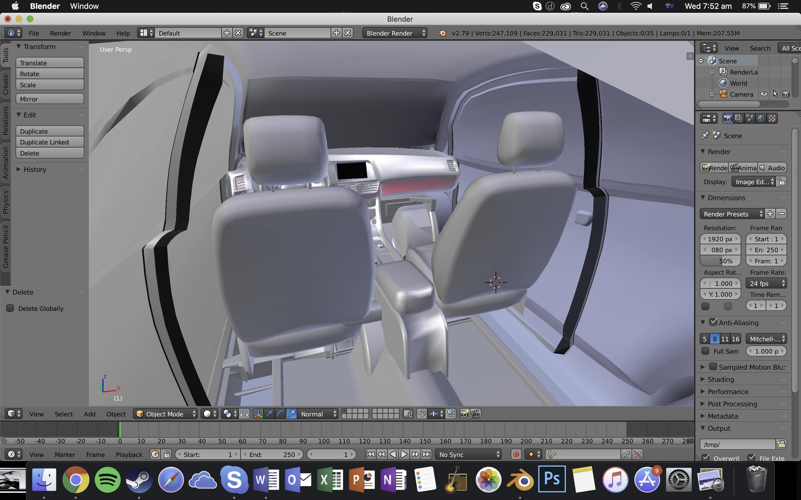This screenshot has height=500, width=801.
Task: Toggle the 3D manipulator widget icon
Action: [258, 414]
